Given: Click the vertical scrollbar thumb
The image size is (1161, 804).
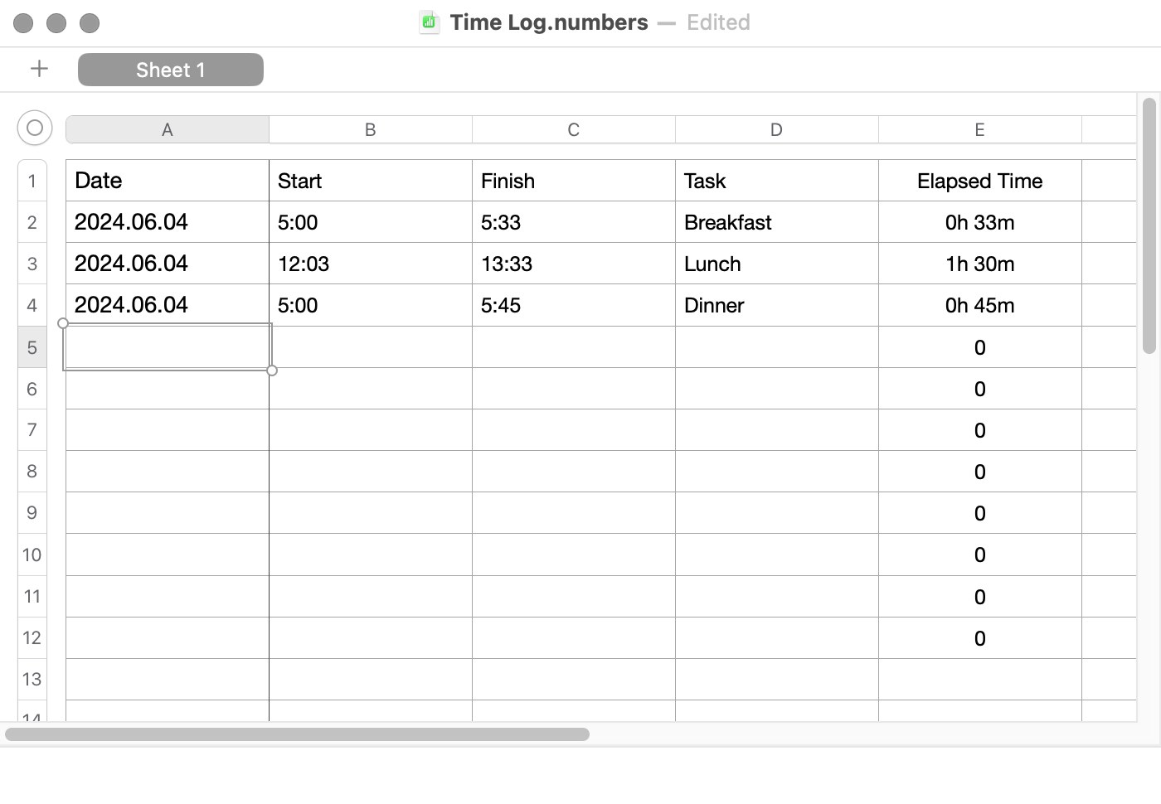Looking at the screenshot, I should [1149, 225].
